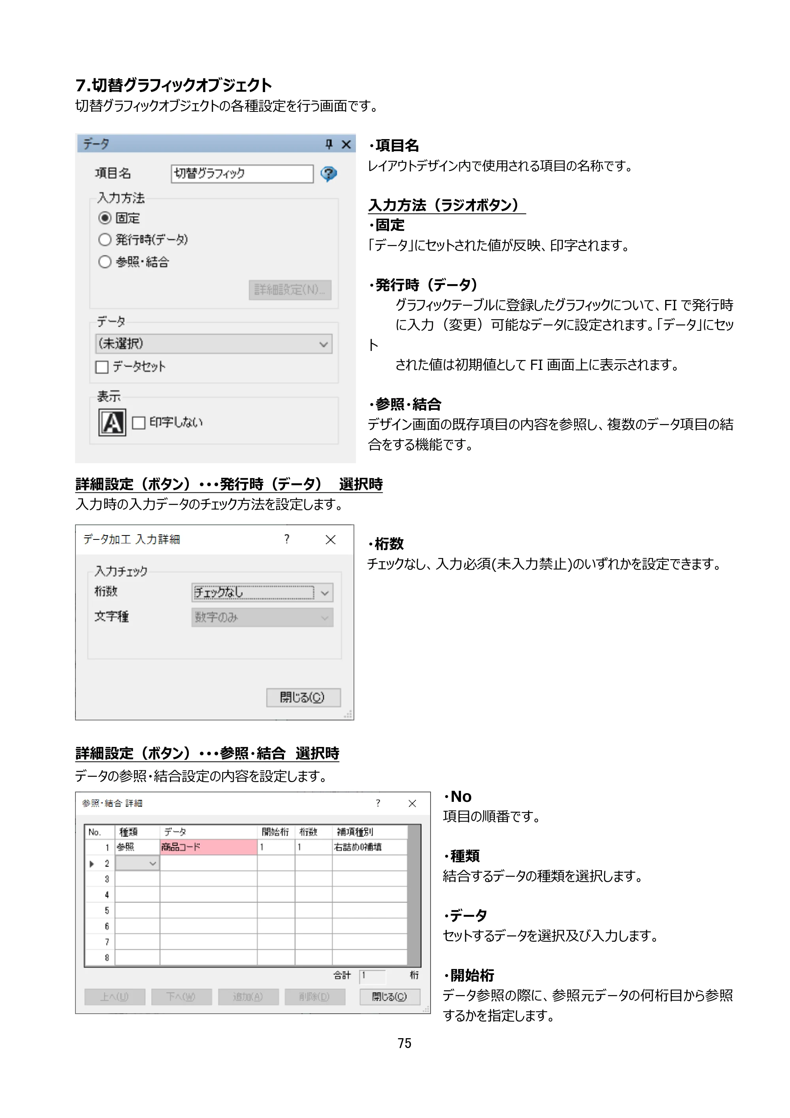Close the データ加工 入力詳細 dialog

point(331,539)
